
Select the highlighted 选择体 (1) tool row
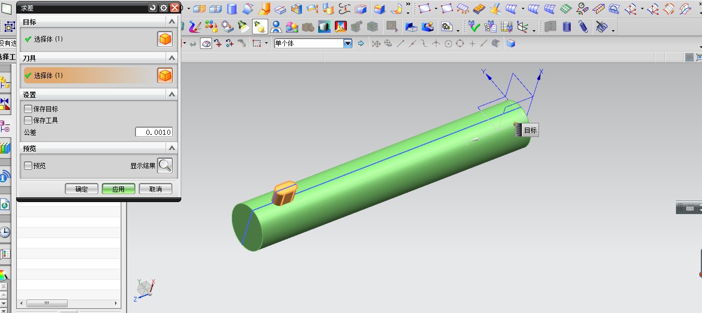(90, 76)
